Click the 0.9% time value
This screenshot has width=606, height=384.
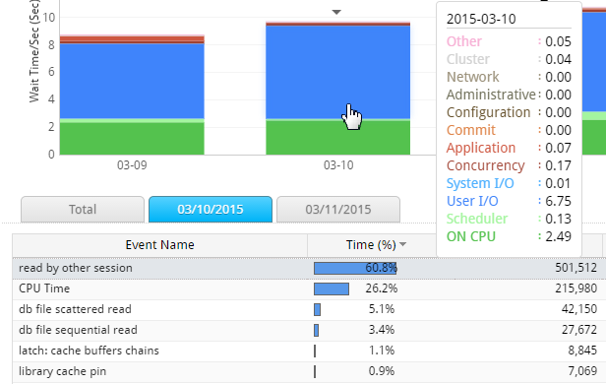click(382, 371)
